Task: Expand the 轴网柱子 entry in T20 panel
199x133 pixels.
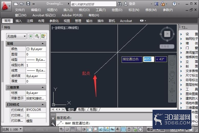Action: [x=181, y=39]
